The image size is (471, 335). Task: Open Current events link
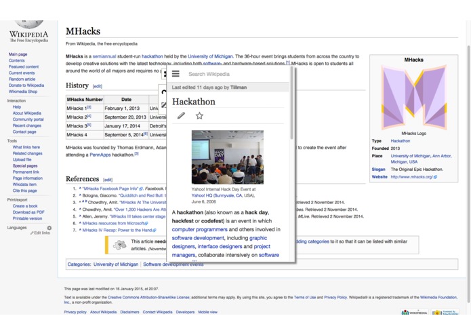pyautogui.click(x=22, y=73)
